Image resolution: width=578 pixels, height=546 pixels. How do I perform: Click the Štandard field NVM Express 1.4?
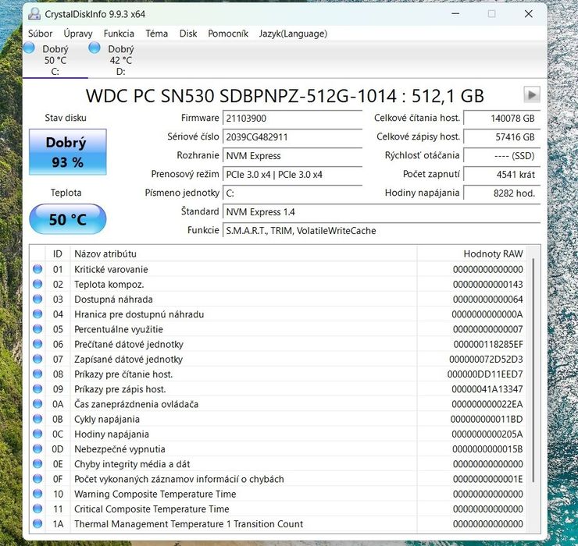(381, 212)
